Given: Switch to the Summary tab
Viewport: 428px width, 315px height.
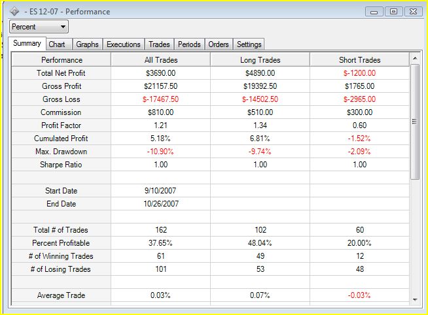Looking at the screenshot, I should tap(27, 43).
